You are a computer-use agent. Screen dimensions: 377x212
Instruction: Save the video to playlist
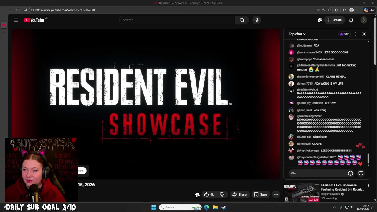click(x=260, y=194)
